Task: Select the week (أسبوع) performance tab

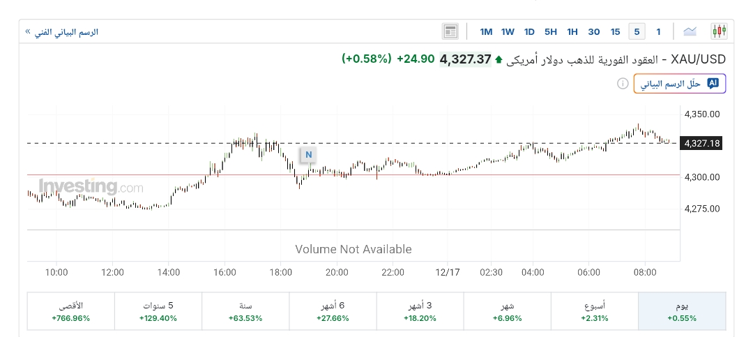Action: click(x=594, y=311)
